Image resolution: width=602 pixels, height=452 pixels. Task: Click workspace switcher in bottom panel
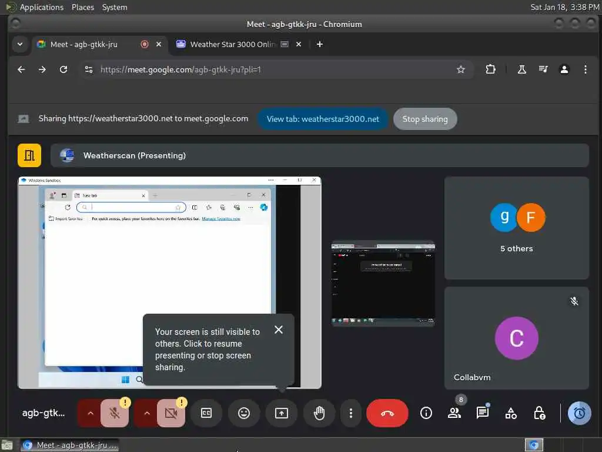pyautogui.click(x=534, y=445)
